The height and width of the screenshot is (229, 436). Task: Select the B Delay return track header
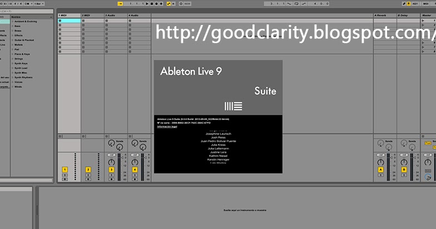tap(408, 16)
